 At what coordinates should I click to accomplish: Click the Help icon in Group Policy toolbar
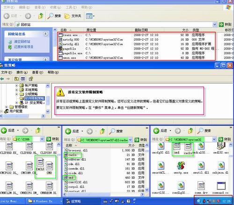point(31,79)
